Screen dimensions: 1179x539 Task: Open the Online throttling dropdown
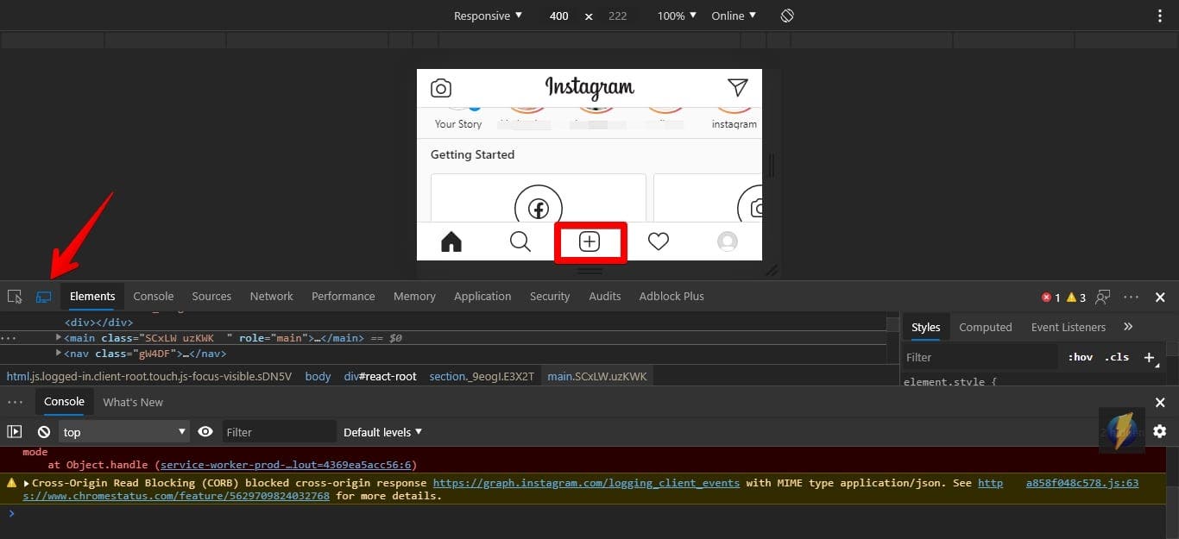coord(734,16)
